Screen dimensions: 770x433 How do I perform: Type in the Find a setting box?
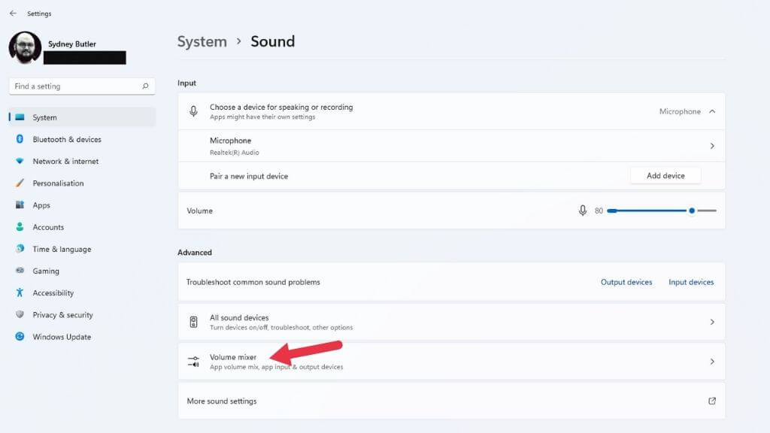(75, 86)
